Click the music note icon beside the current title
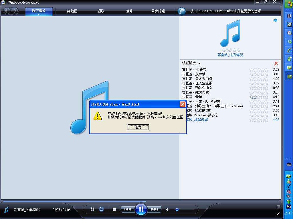The height and width of the screenshot is (219, 293). coord(6,210)
